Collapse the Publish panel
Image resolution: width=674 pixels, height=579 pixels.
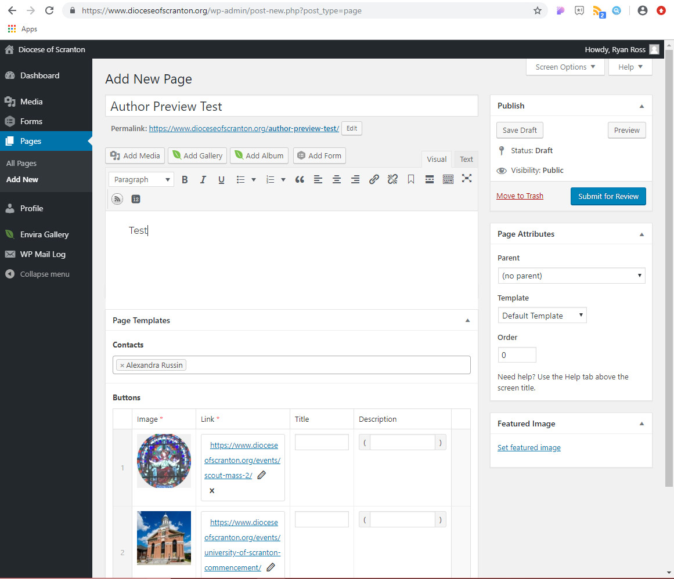click(x=641, y=106)
